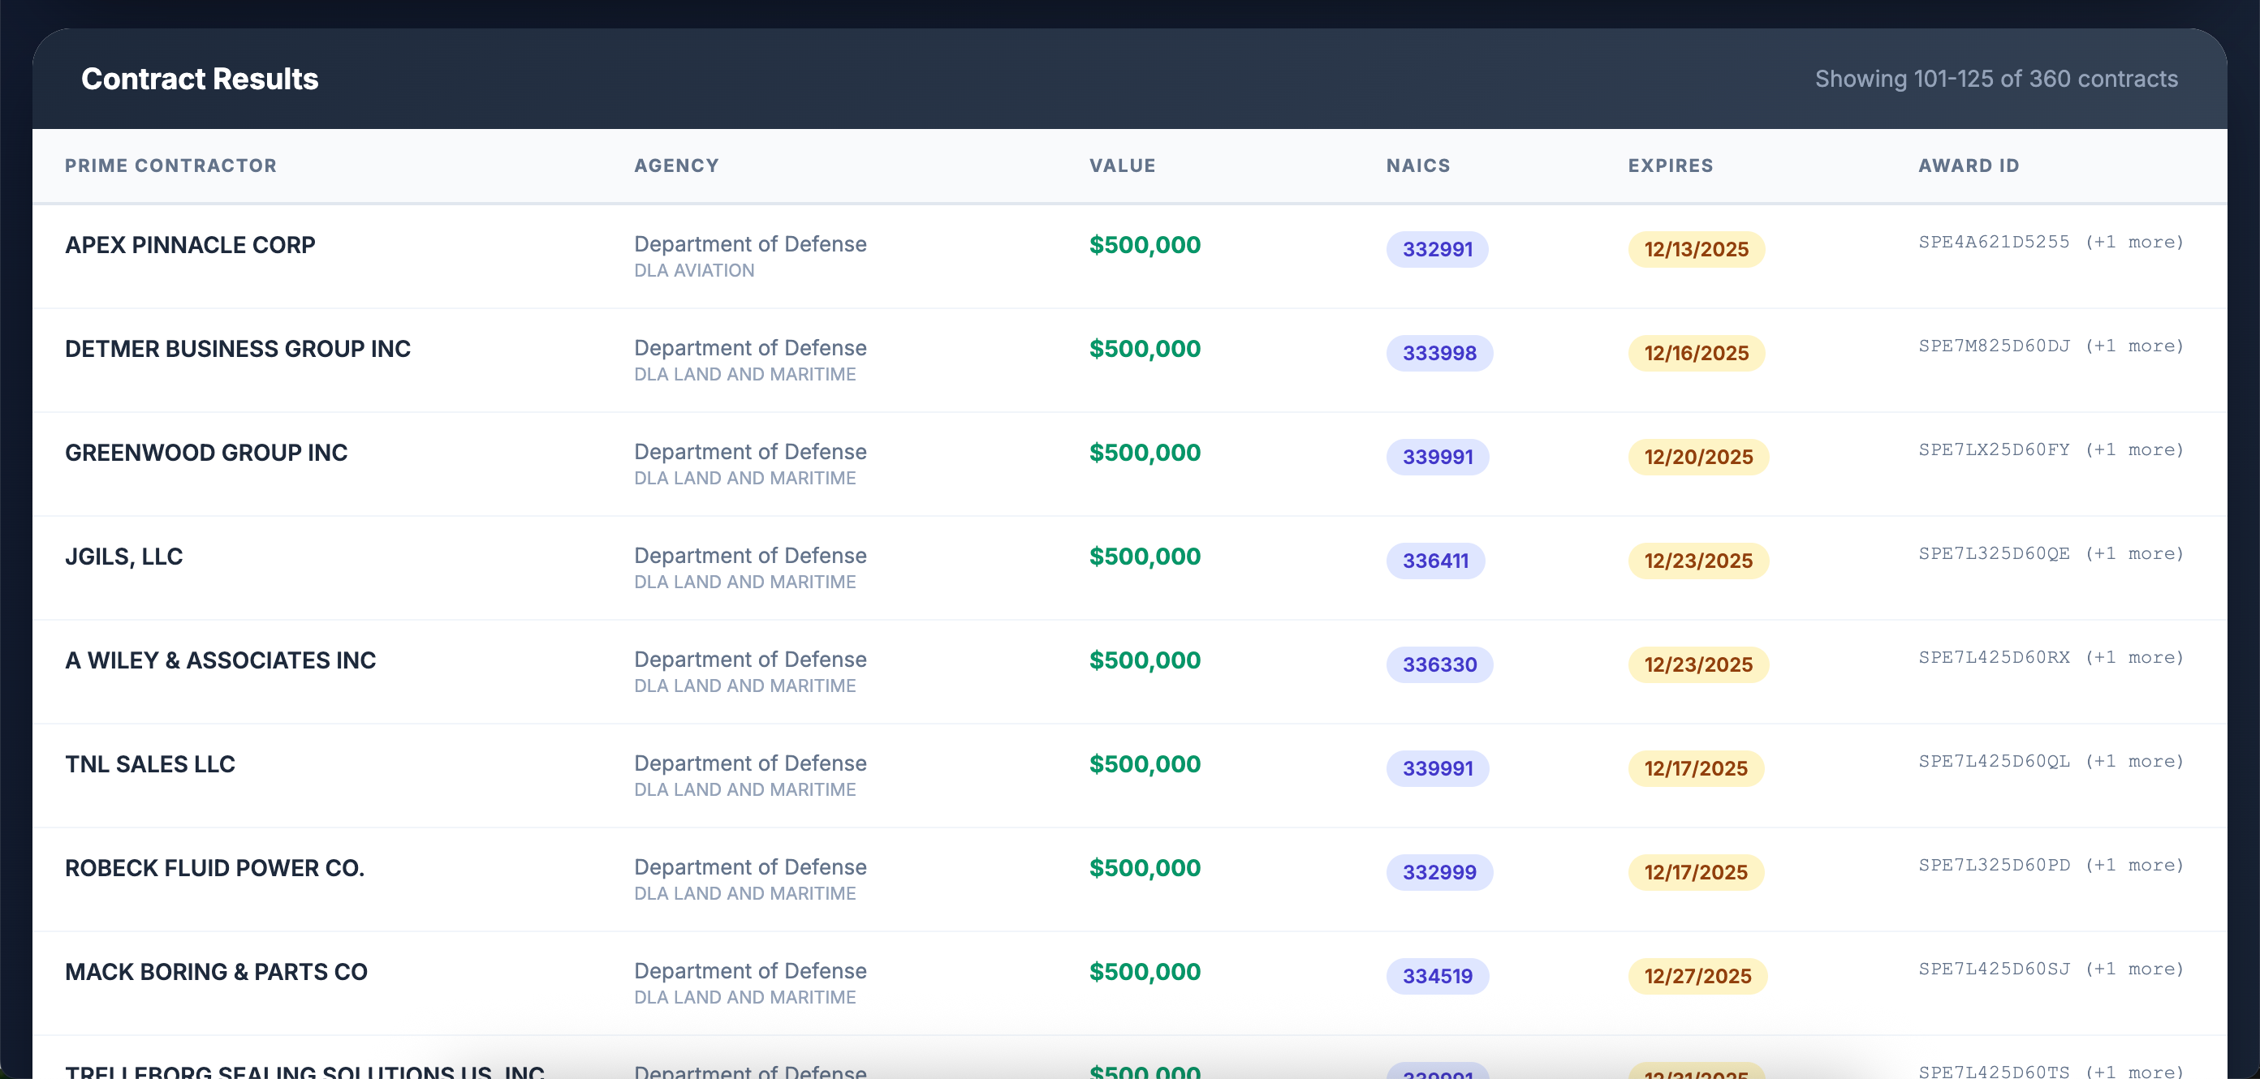Expand the +1 more link for SPE4A621D5255
2260x1079 pixels.
[x=2133, y=242]
